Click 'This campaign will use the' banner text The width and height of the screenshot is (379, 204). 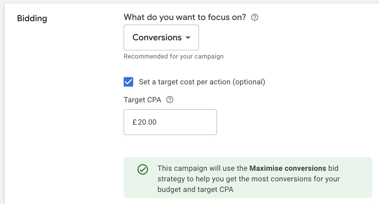203,168
